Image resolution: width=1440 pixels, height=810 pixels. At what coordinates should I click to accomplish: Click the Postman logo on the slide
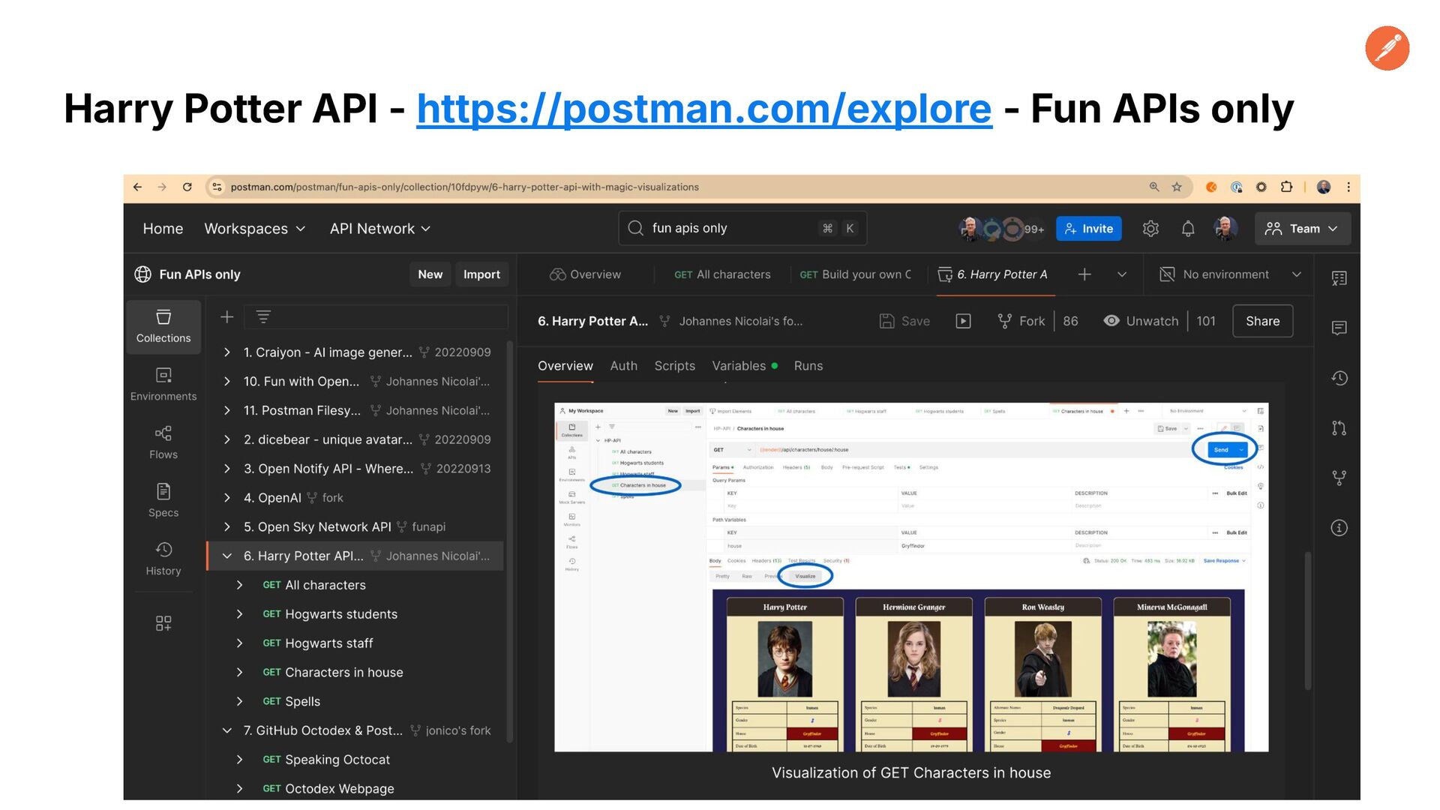click(x=1387, y=48)
